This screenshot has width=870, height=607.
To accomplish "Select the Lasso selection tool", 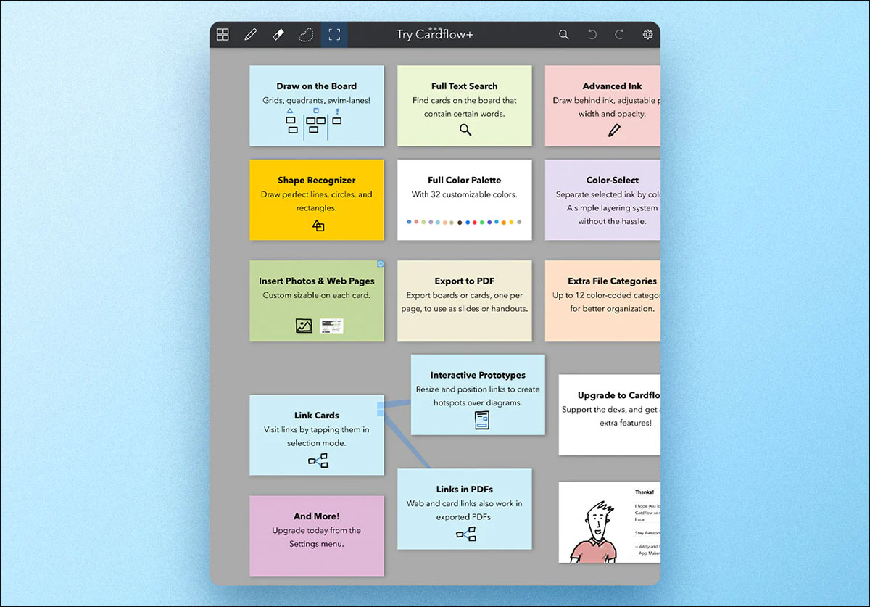I will tap(306, 35).
